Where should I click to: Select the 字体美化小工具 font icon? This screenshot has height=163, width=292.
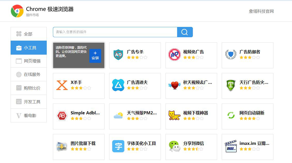118,146
